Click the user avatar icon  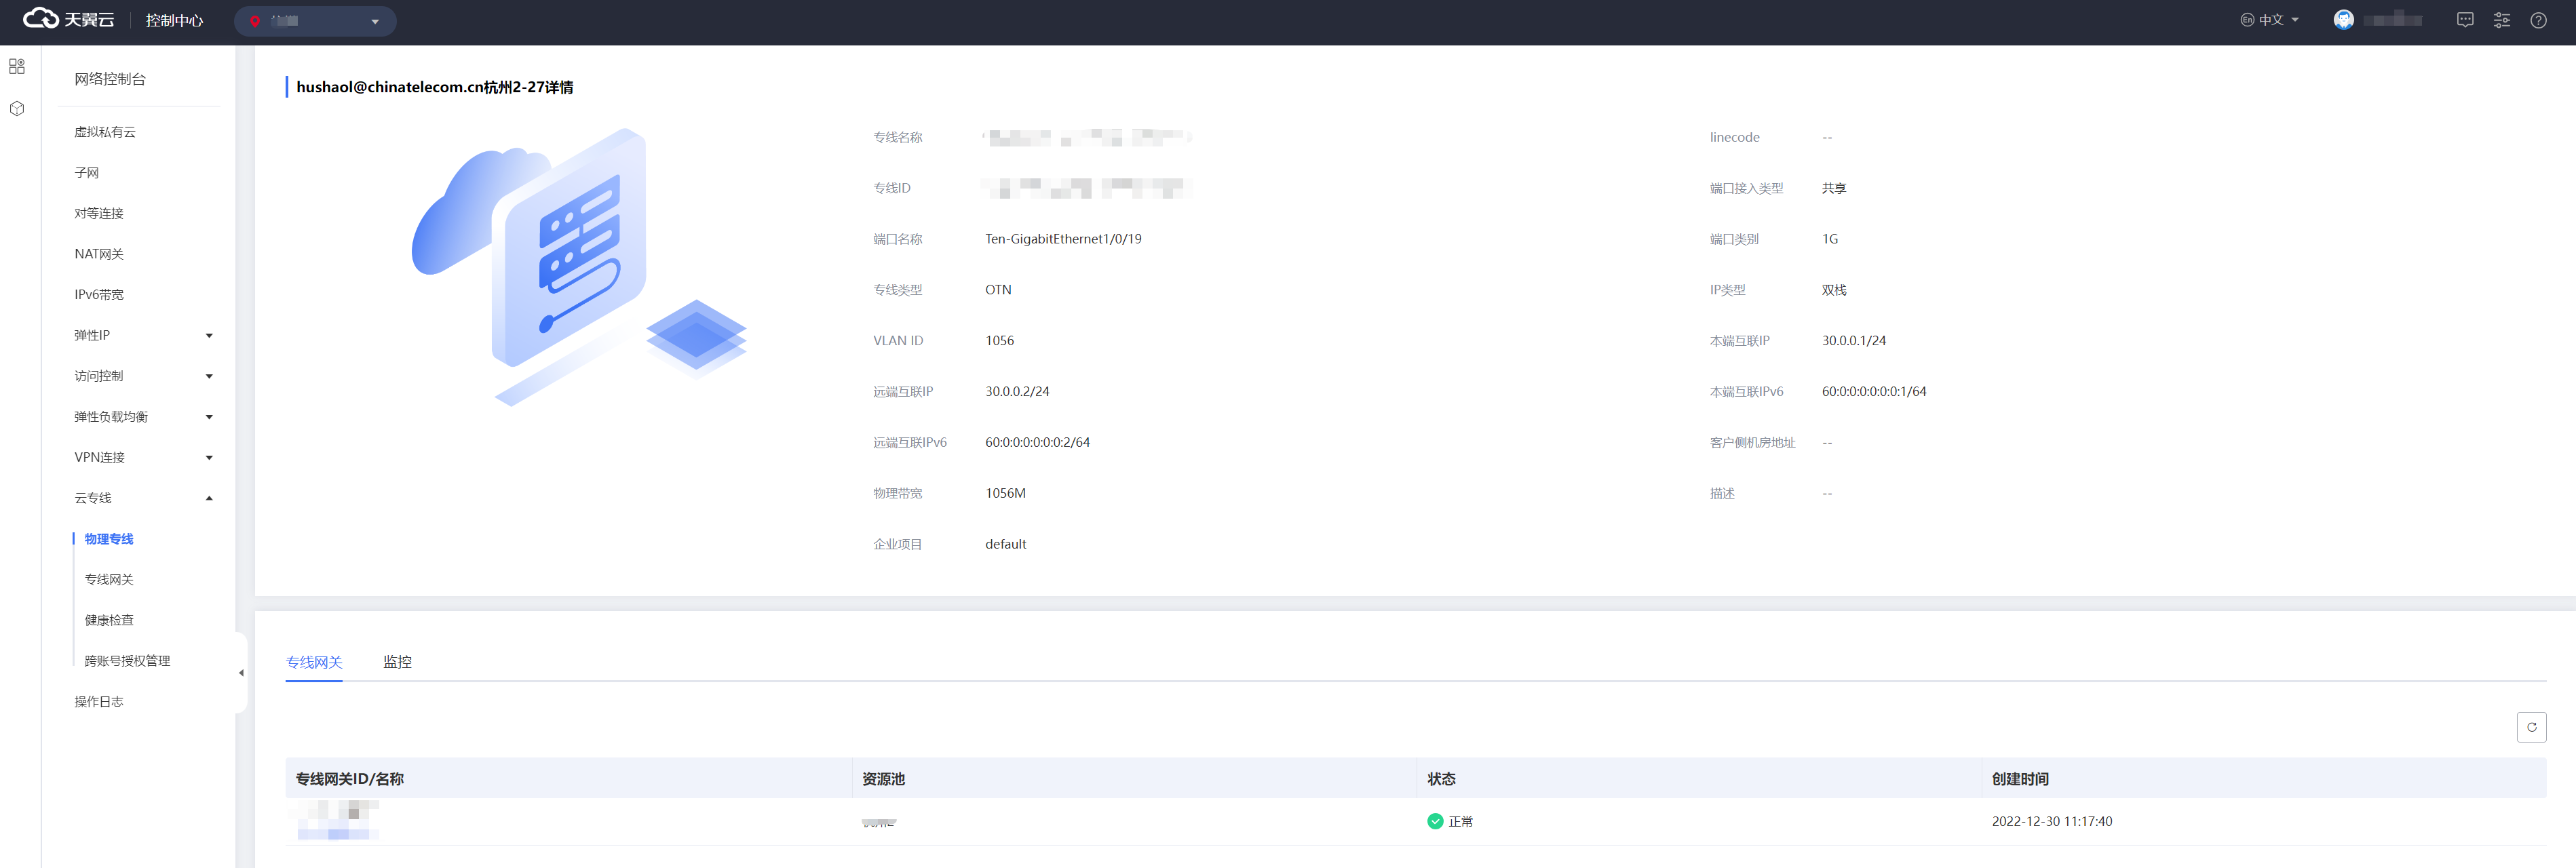2343,20
